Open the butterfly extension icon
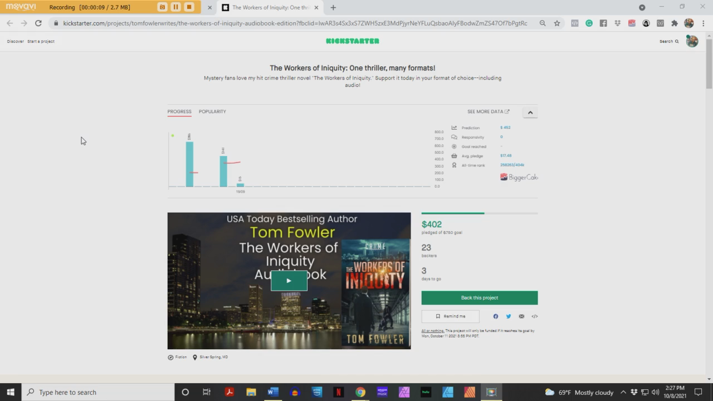 (660, 23)
